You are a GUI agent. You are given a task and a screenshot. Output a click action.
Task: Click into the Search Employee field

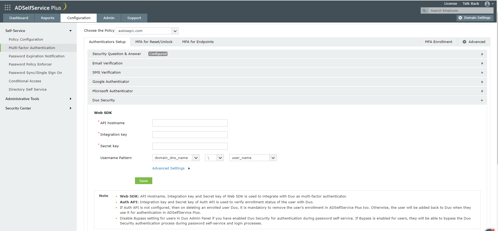(461, 10)
